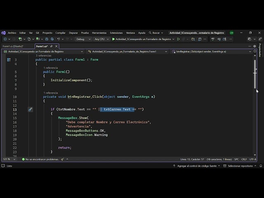Click the code cleanup broom icon
The width and height of the screenshot is (264, 198).
pyautogui.click(x=62, y=159)
